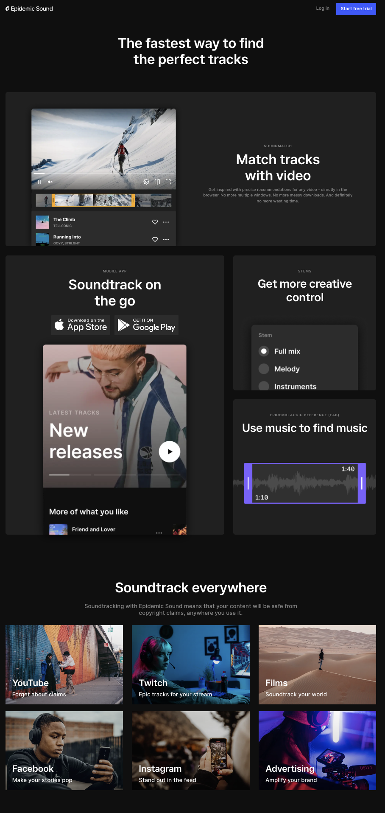Click the New releases title
The width and height of the screenshot is (385, 813).
(86, 441)
